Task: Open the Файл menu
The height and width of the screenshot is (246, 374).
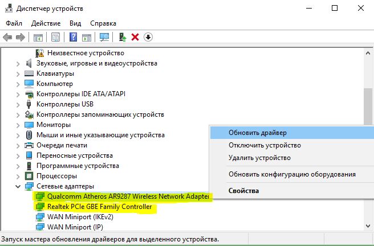Action: (14, 23)
